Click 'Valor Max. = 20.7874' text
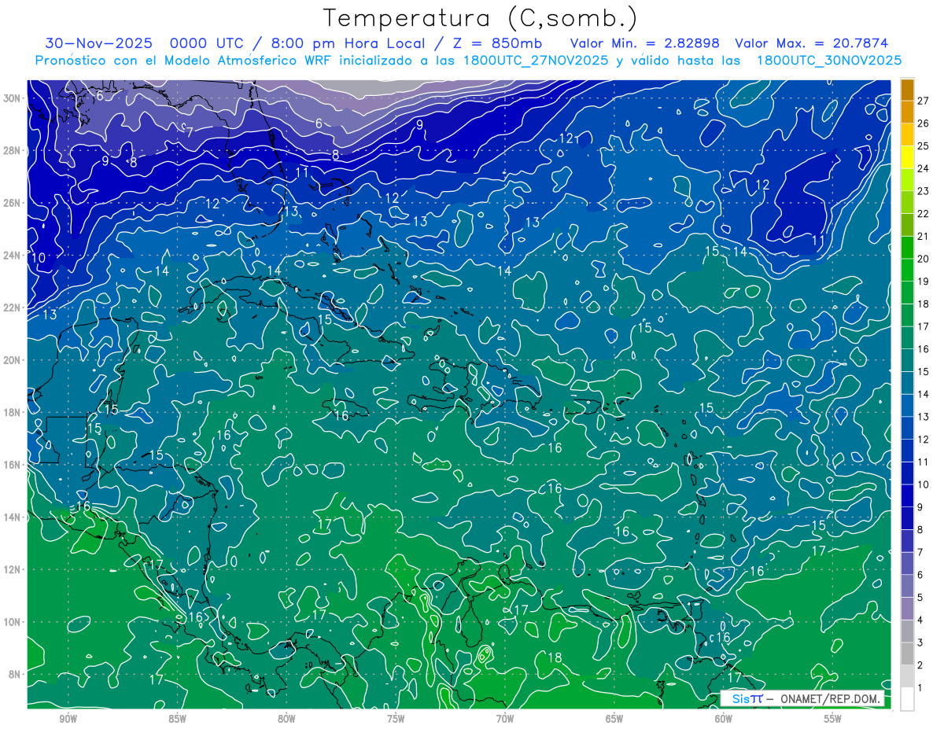Screen dimensions: 944x729 point(812,43)
